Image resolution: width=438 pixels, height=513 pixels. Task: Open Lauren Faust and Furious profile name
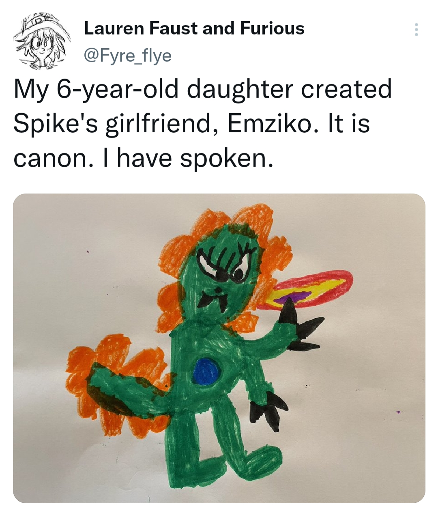tap(194, 28)
